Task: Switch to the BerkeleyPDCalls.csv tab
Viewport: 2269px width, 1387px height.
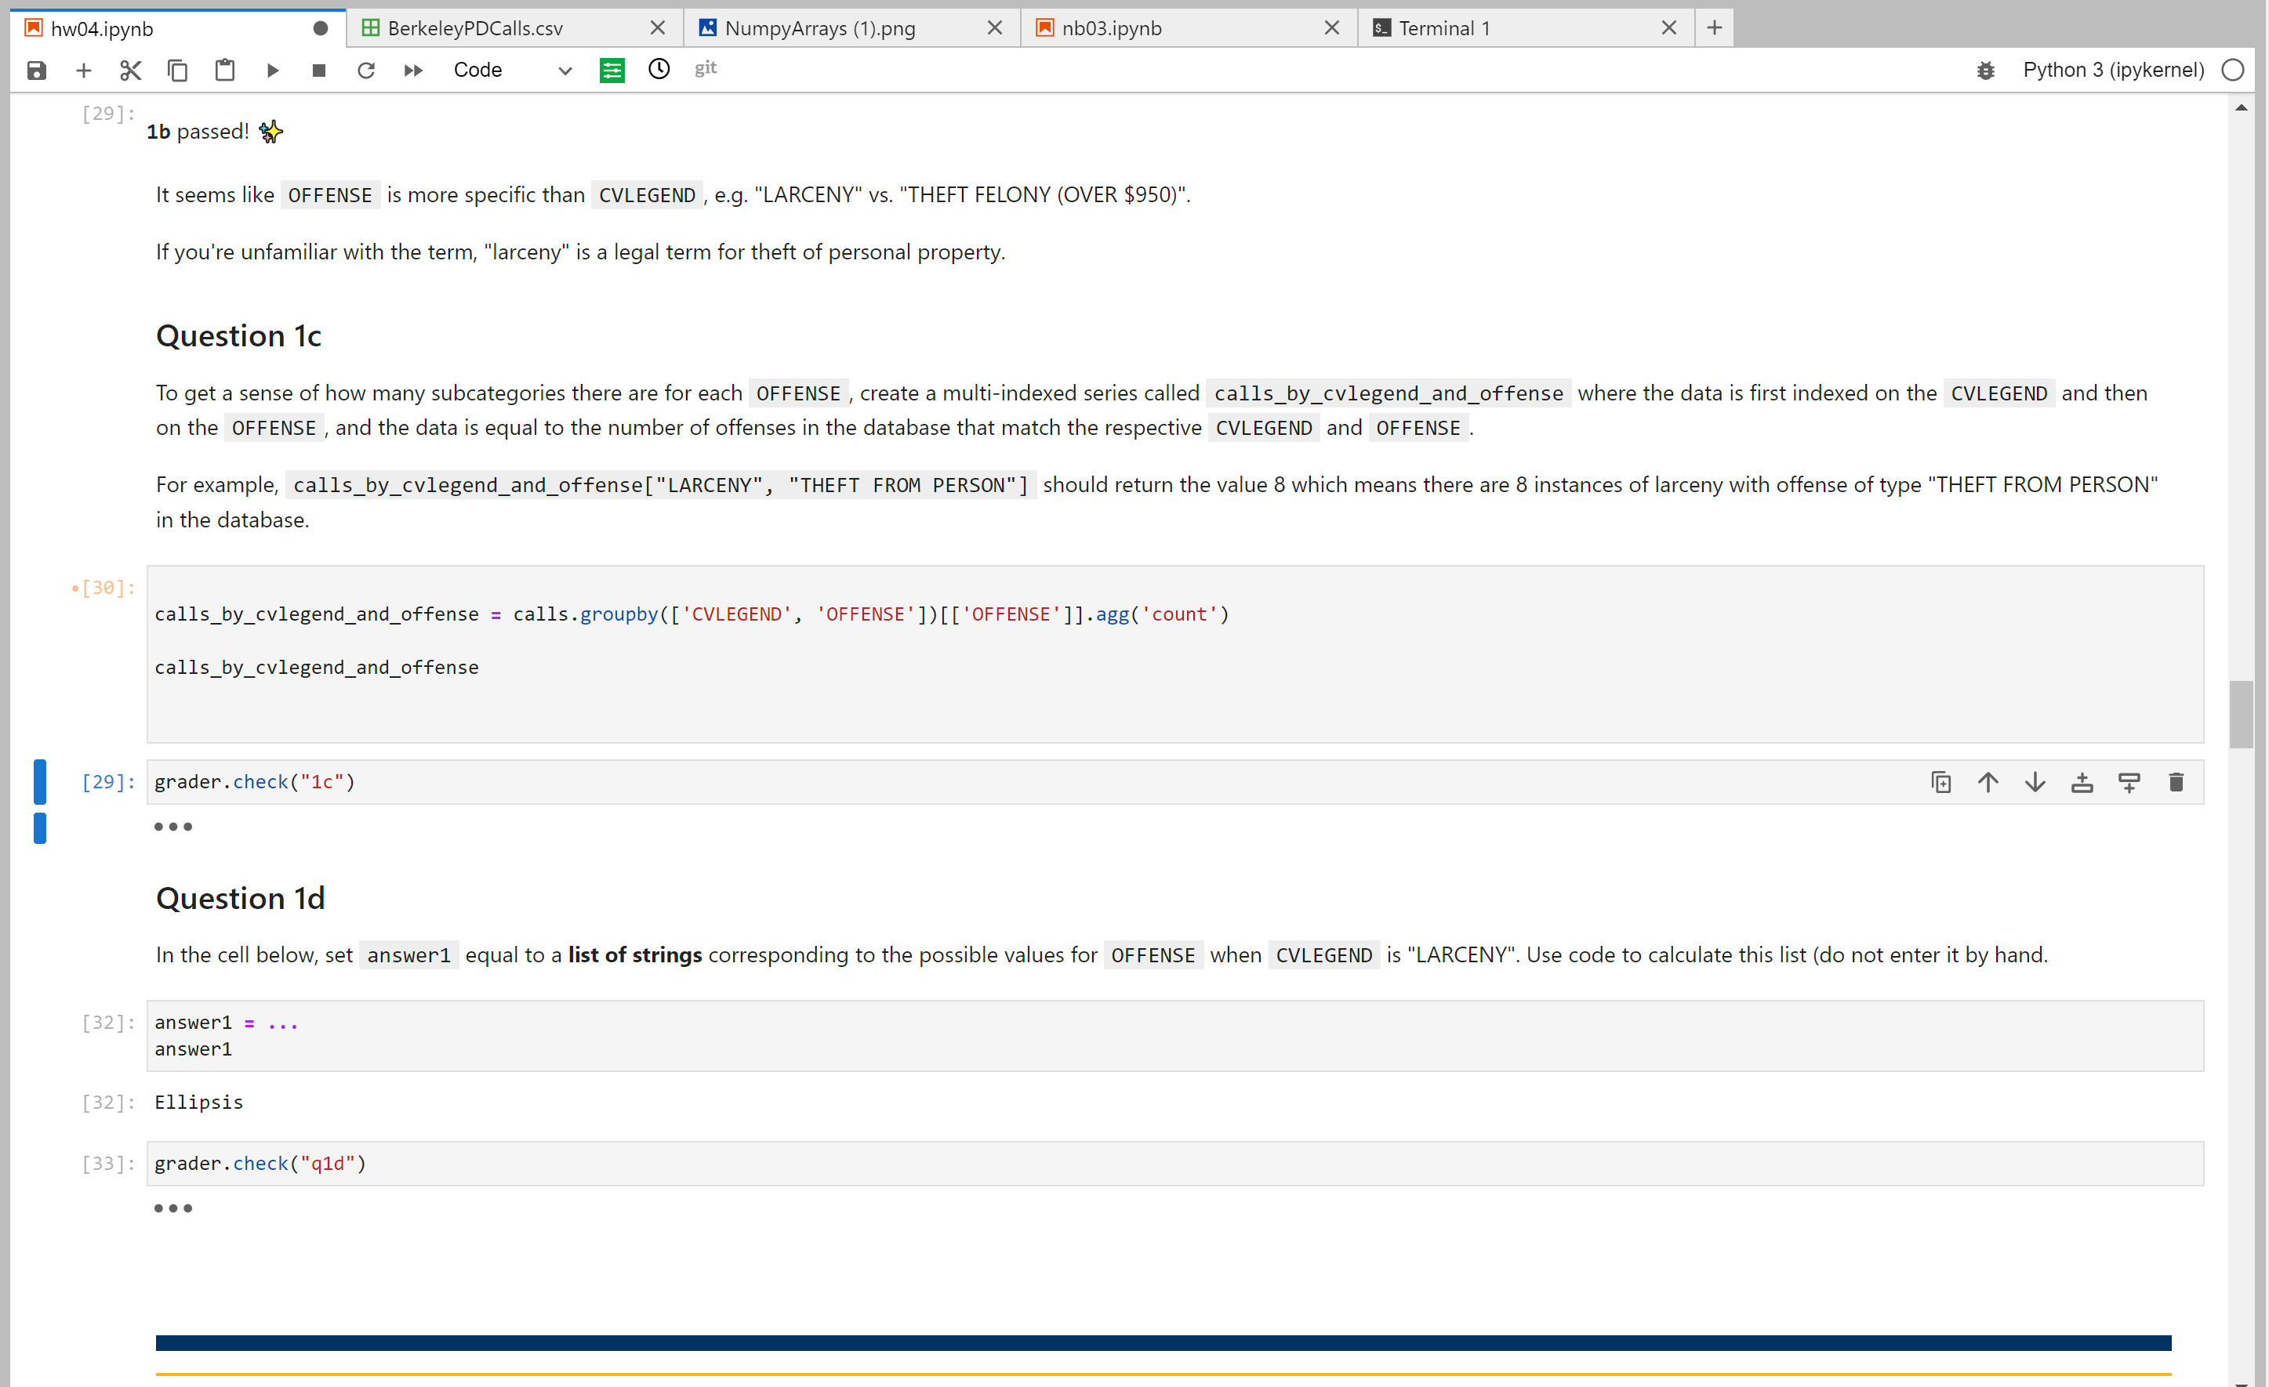Action: click(x=475, y=27)
